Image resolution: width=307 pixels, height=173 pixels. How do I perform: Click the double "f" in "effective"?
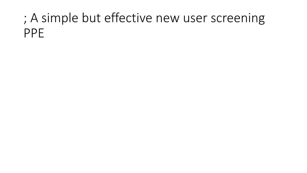(x=115, y=18)
